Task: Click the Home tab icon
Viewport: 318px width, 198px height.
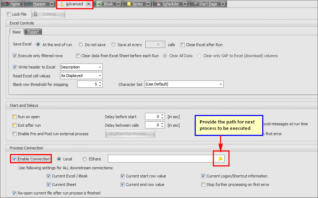Action: [6, 4]
